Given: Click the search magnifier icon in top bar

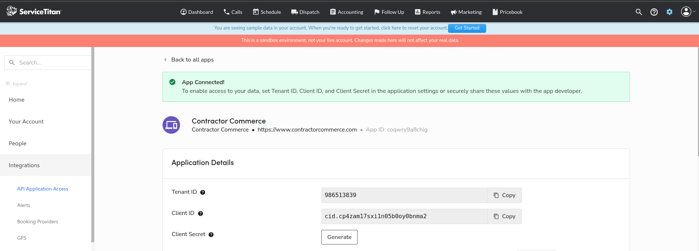Looking at the screenshot, I should pyautogui.click(x=639, y=12).
